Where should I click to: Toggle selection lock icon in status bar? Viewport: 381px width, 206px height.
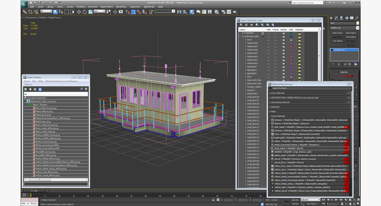click(213, 200)
